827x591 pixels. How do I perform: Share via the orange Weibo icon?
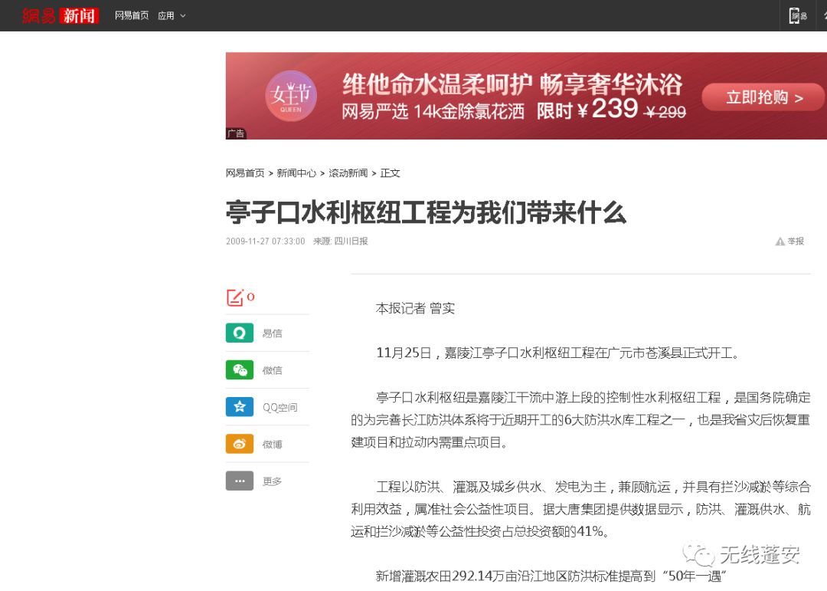click(x=239, y=444)
